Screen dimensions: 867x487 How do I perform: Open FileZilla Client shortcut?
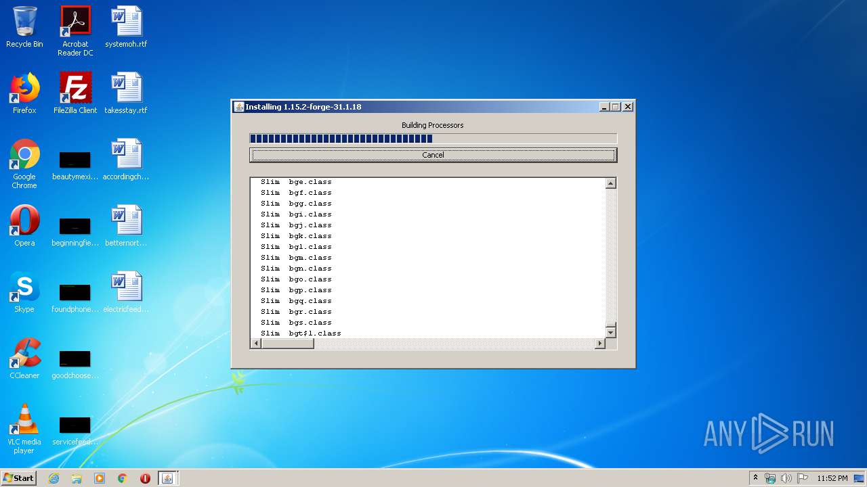tap(75, 93)
